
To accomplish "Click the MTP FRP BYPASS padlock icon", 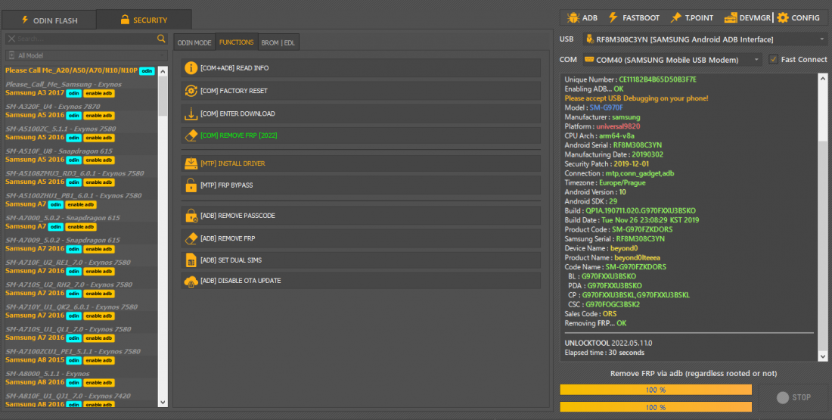I will coord(191,185).
